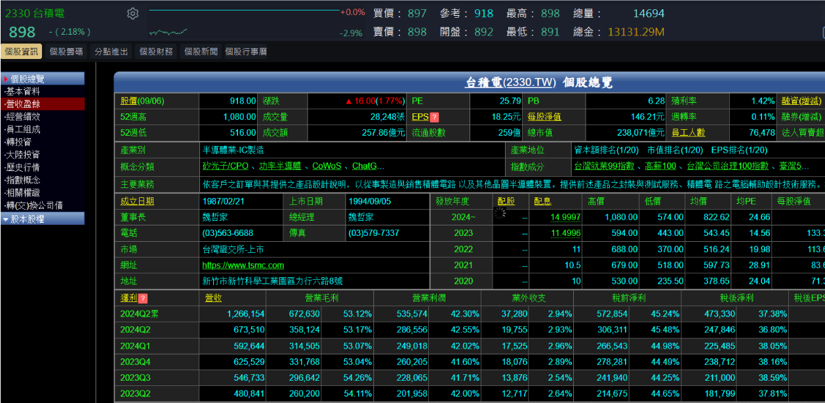The width and height of the screenshot is (825, 403).
Task: Open the 個股行事曆 tab
Action: click(x=246, y=52)
